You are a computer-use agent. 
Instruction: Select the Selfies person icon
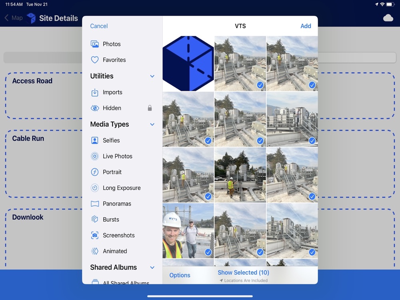click(95, 140)
